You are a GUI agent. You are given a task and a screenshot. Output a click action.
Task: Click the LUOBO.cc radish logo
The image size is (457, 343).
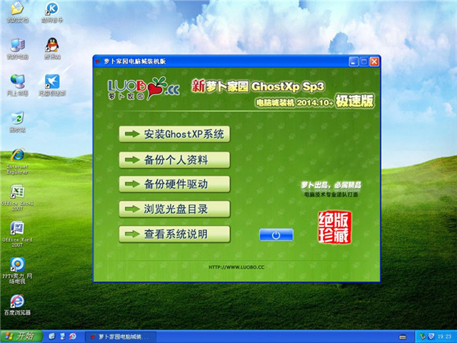click(x=144, y=89)
